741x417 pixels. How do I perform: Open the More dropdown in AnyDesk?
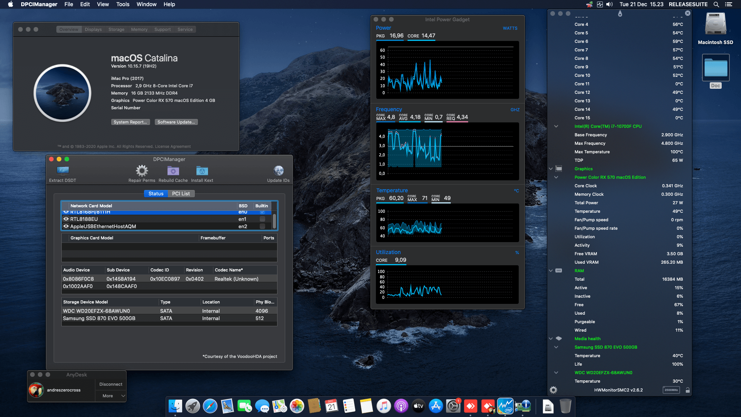[111, 396]
